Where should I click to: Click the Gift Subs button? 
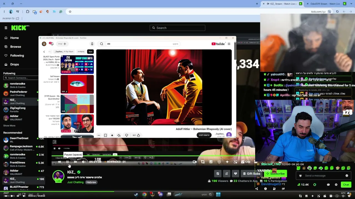pos(251,174)
